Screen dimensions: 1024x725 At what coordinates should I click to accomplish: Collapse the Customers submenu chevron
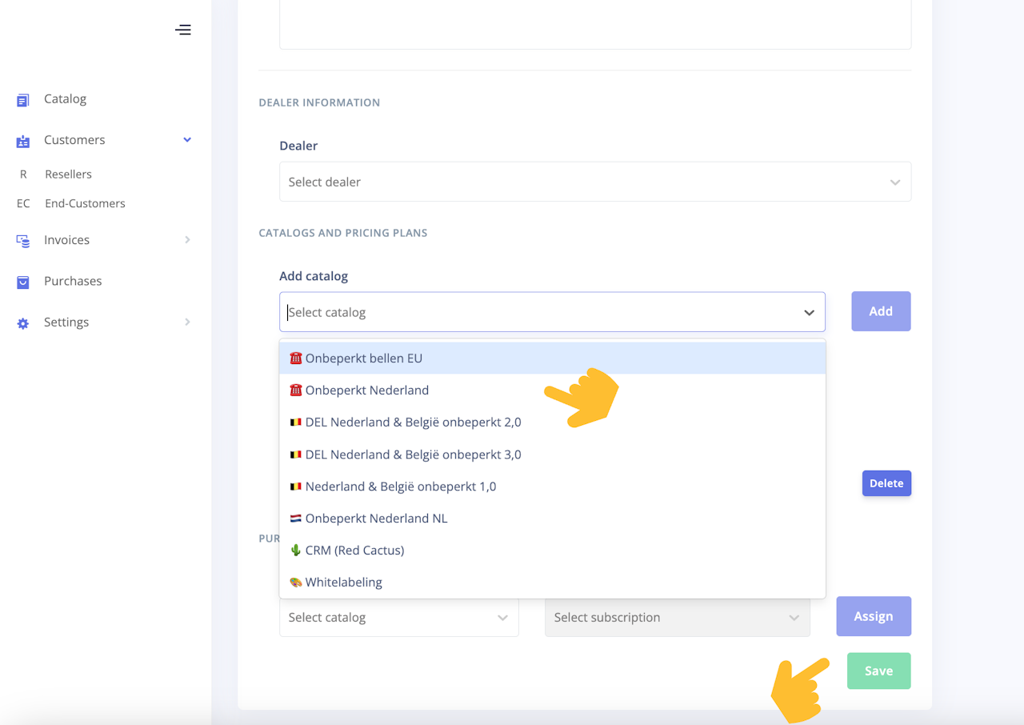click(187, 140)
